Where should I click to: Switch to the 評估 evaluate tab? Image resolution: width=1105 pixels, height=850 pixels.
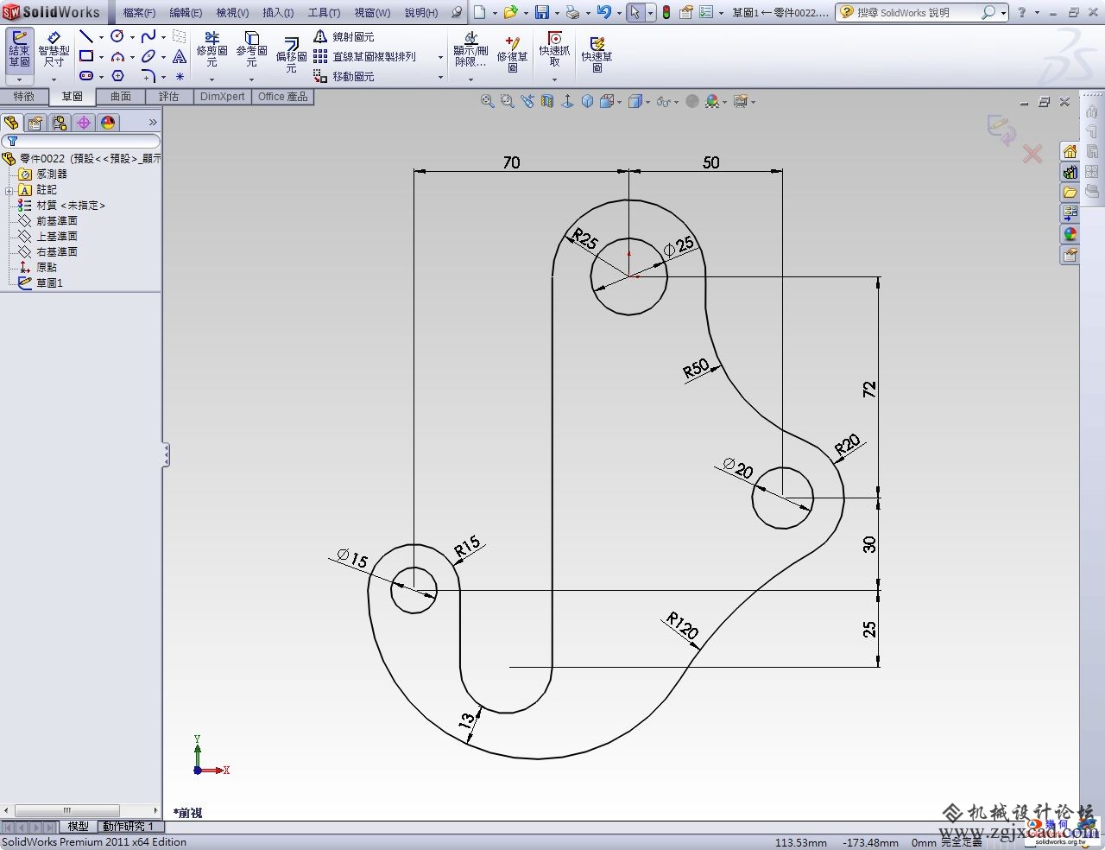(x=169, y=97)
